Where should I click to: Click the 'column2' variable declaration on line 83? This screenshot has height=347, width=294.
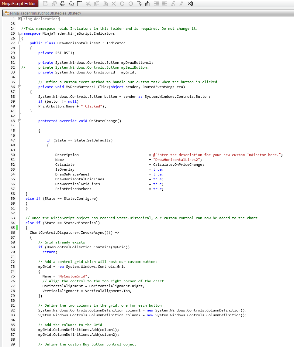[x=133, y=315]
